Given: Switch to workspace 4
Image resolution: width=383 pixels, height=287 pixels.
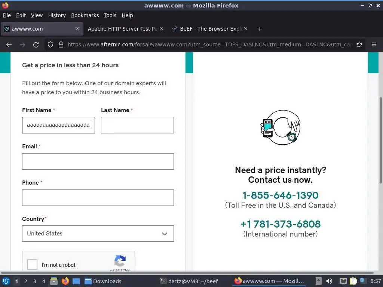Looking at the screenshot, I should (44, 281).
